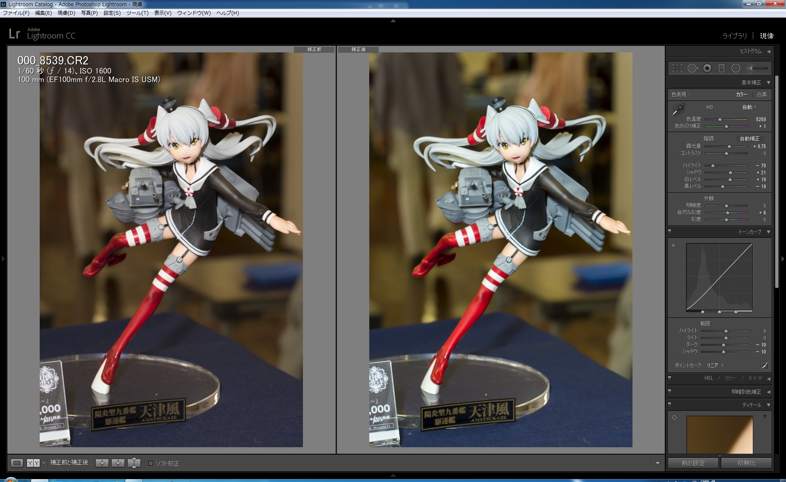
Task: Activate the tone curve targeted adjustment tool
Action: point(673,246)
